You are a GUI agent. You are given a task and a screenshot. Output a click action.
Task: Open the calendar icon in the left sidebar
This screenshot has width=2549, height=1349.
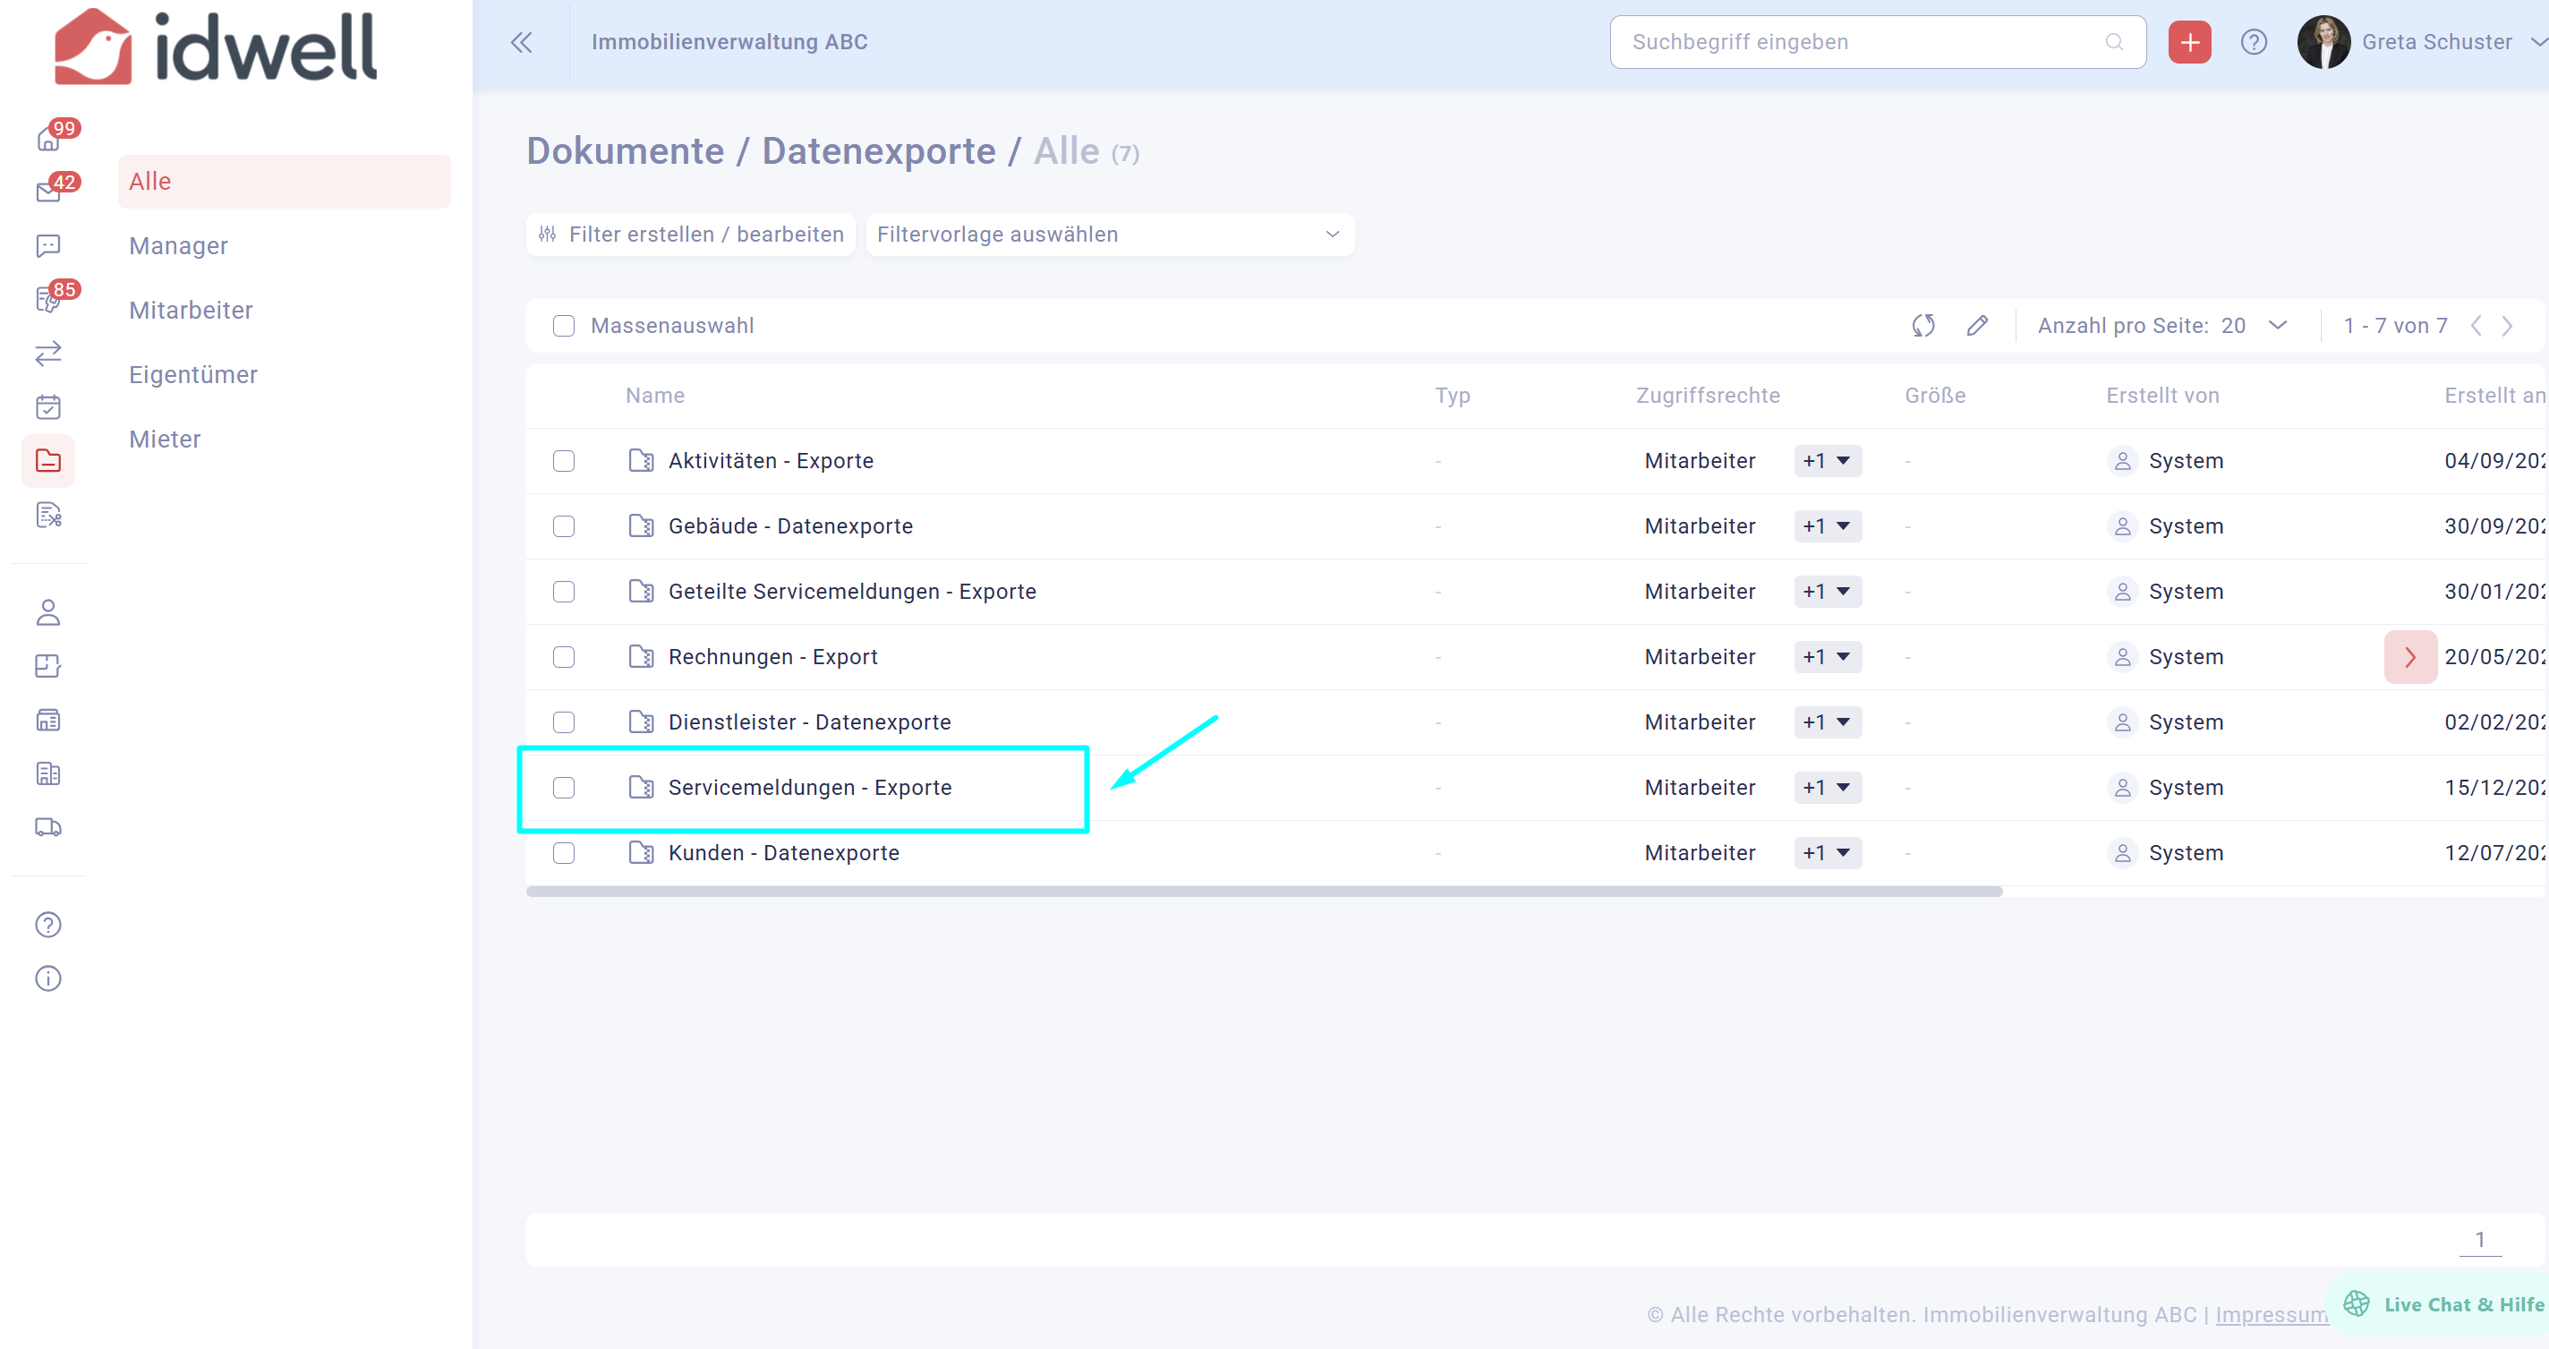pyautogui.click(x=47, y=406)
